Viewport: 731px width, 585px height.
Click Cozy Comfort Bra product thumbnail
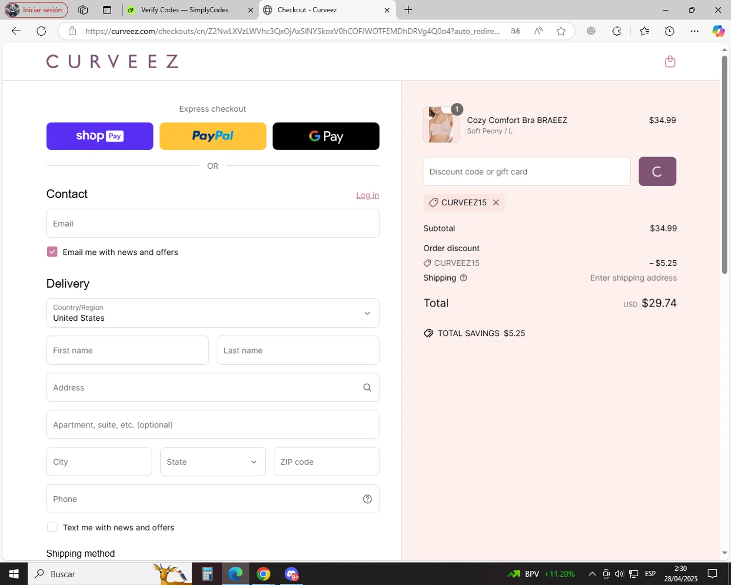[x=441, y=125]
